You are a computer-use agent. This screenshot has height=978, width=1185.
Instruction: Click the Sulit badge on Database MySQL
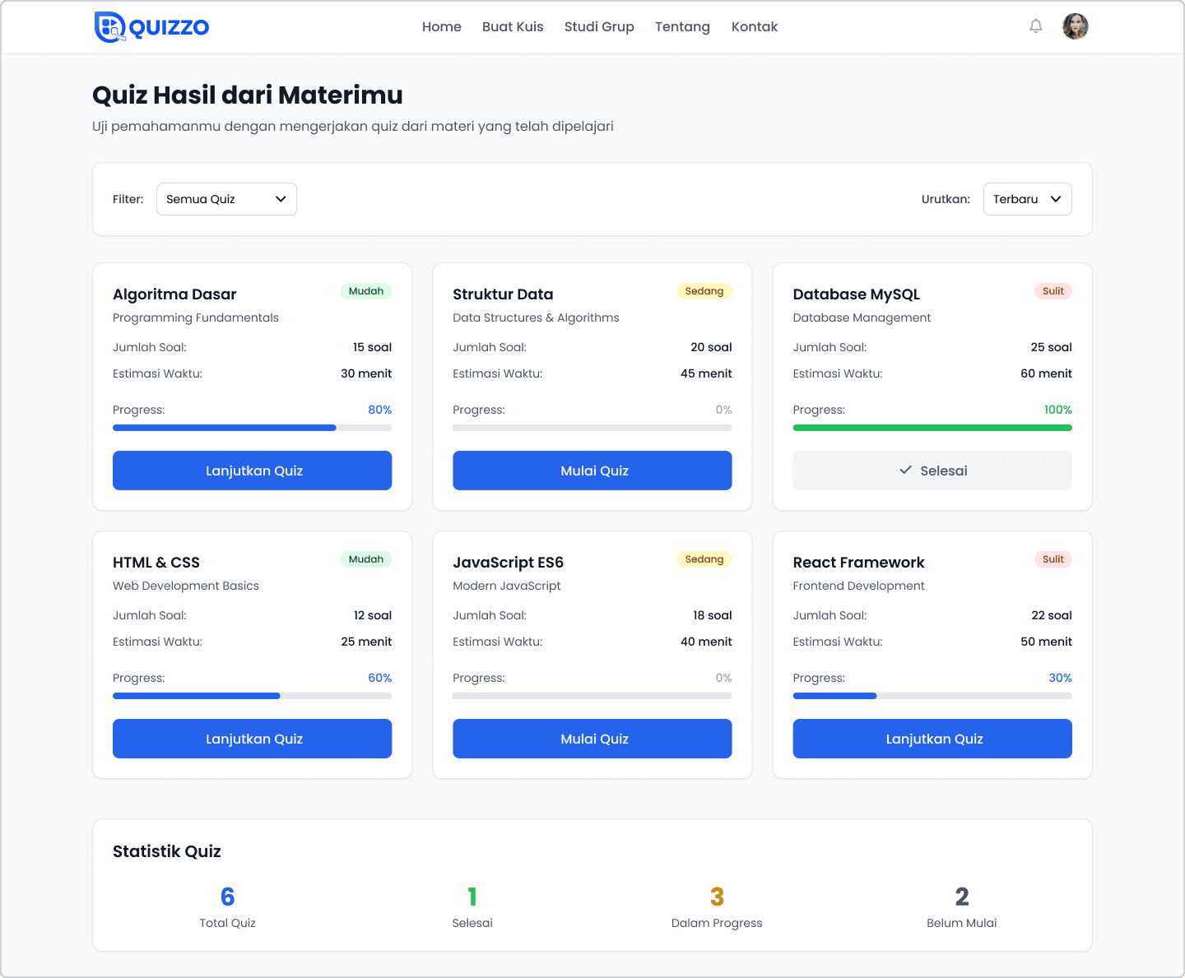point(1053,291)
